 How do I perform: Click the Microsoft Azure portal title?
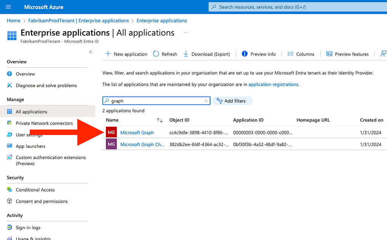click(44, 7)
